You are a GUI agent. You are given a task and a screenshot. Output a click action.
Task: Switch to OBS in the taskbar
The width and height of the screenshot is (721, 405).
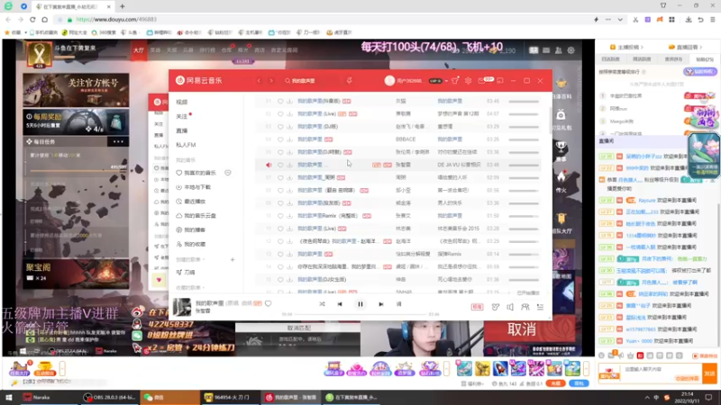point(107,397)
